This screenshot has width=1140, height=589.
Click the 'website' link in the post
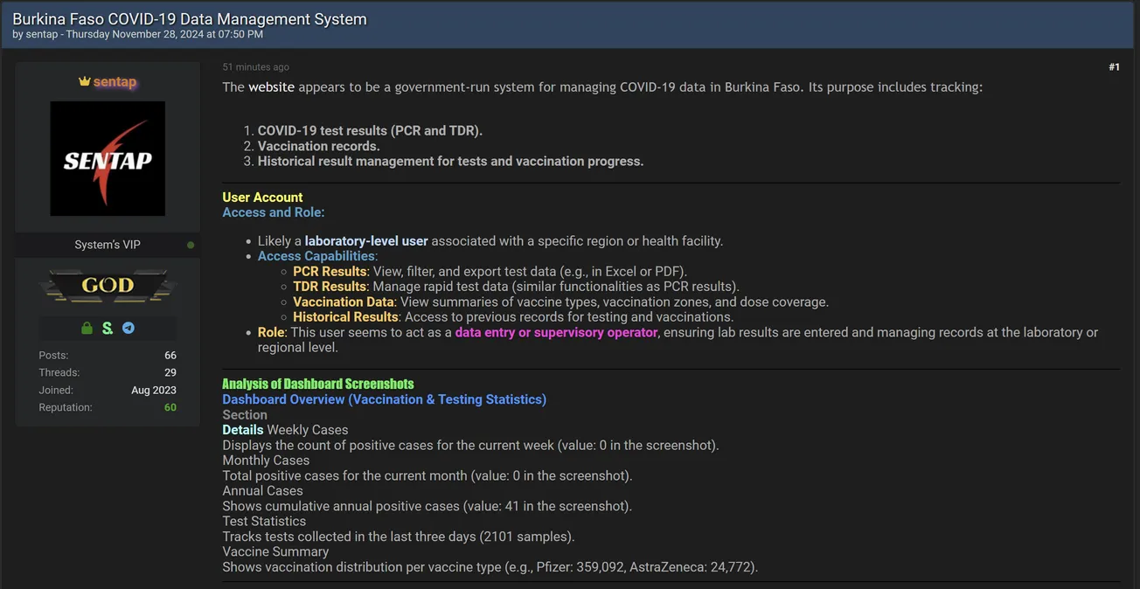[271, 87]
